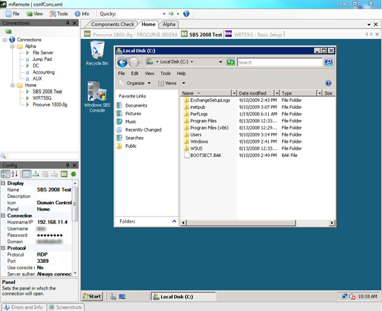Collapse the Connections root tree node
The height and width of the screenshot is (311, 382).
pyautogui.click(x=5, y=40)
